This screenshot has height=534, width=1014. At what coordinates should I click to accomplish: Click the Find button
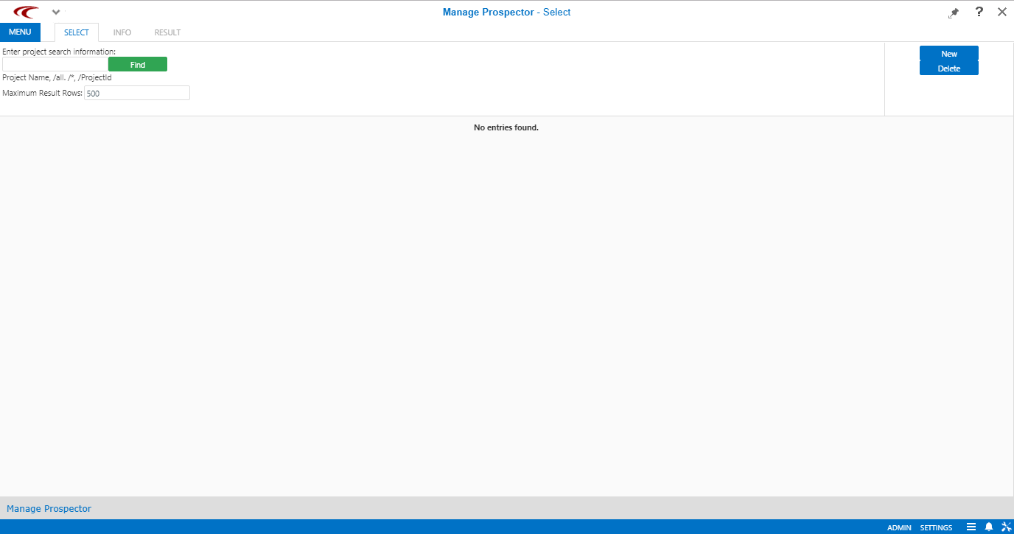coord(137,64)
